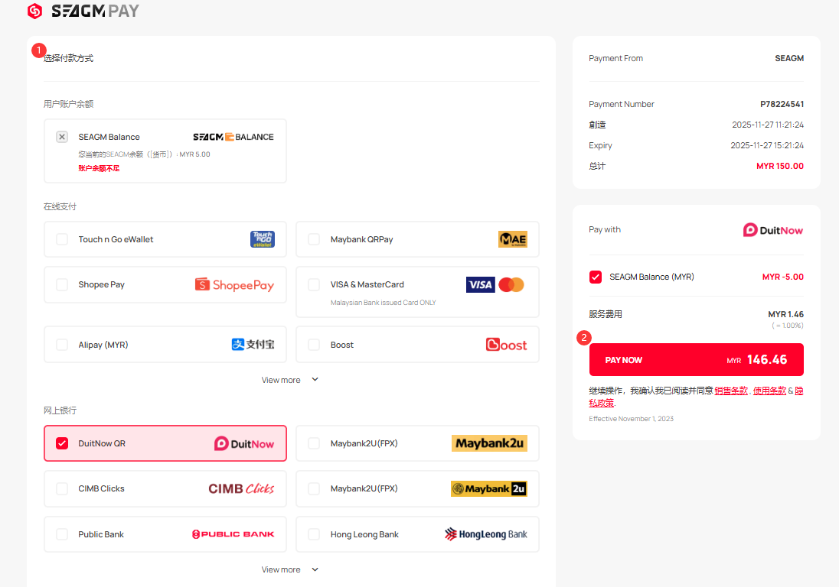Uncheck SEAGM Balance (MYR) in Pay with panel
The height and width of the screenshot is (587, 839).
pyautogui.click(x=596, y=277)
